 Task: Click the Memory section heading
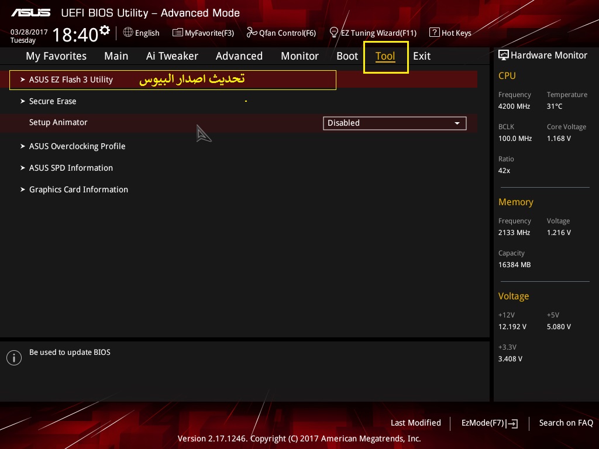pyautogui.click(x=516, y=202)
